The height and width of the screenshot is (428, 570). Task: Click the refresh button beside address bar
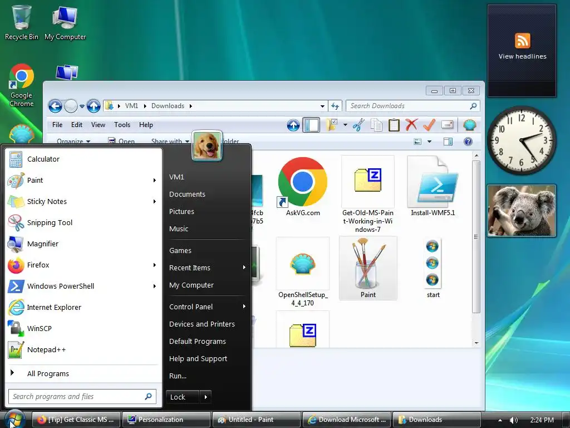[x=335, y=106]
